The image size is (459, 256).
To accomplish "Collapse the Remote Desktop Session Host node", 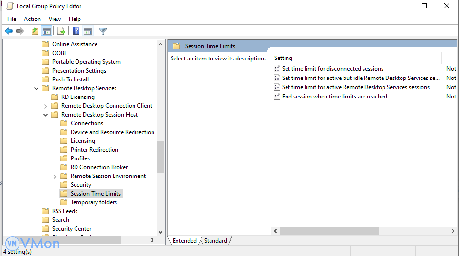I will (46, 115).
